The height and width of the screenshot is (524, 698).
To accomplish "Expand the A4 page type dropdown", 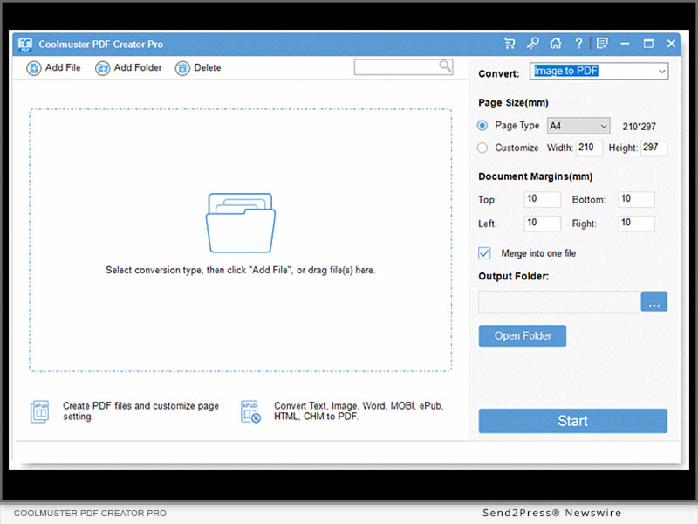I will tap(578, 126).
